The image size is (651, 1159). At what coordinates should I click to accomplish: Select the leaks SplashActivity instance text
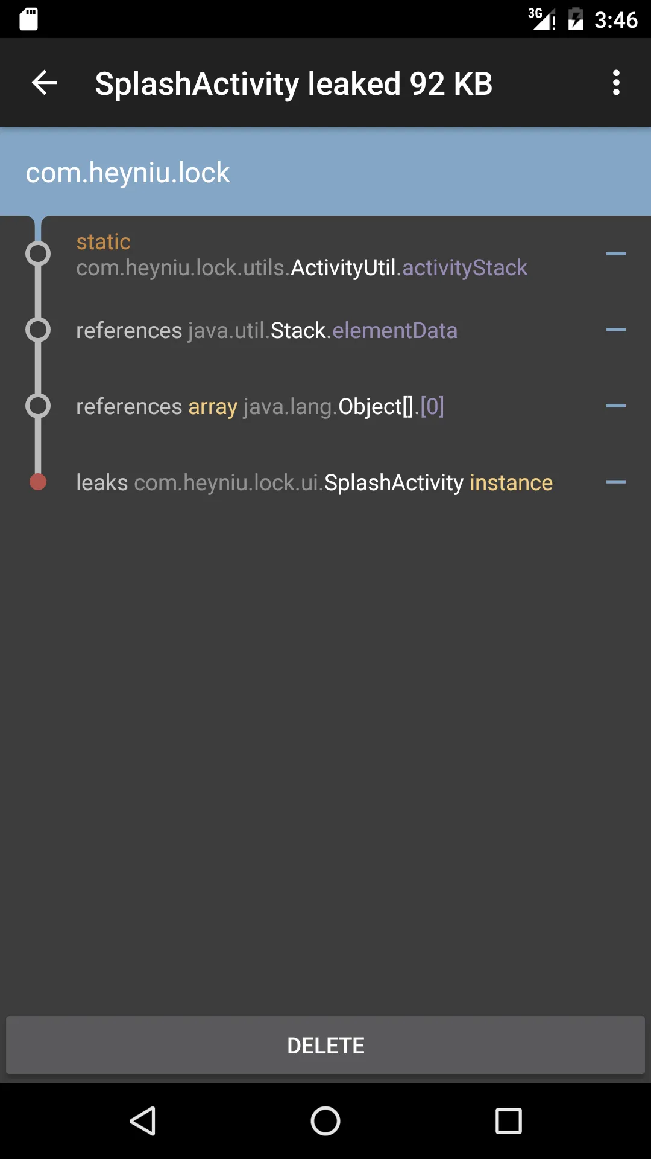tap(314, 483)
